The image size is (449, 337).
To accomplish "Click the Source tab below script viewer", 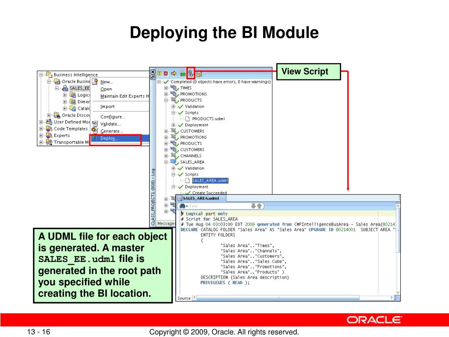I will (184, 298).
